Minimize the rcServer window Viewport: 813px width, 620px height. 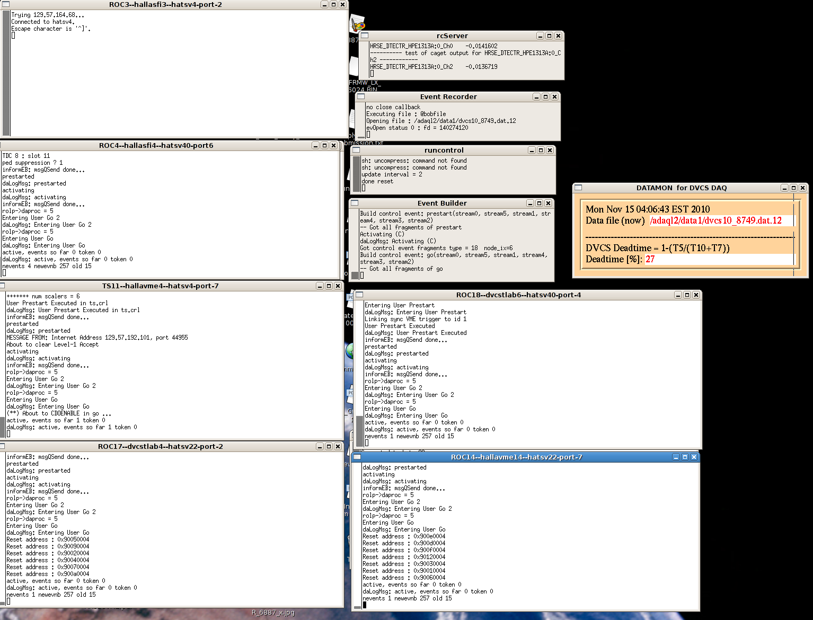coord(540,36)
